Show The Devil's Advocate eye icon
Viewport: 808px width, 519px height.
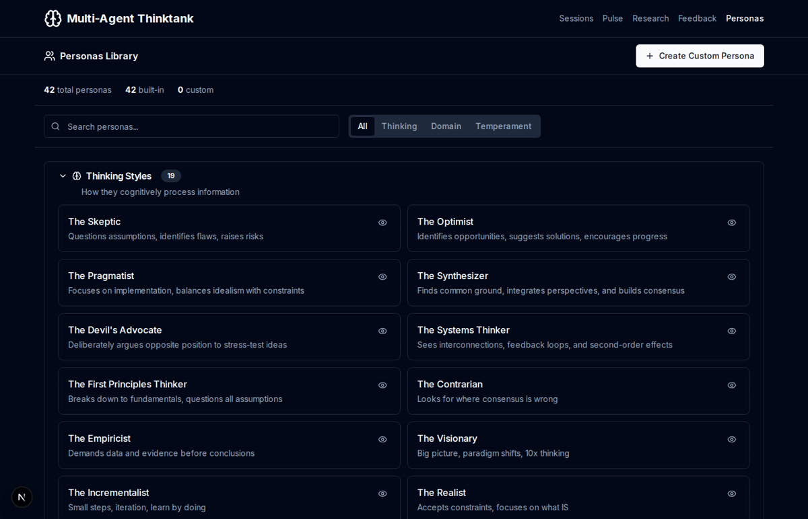click(x=382, y=331)
